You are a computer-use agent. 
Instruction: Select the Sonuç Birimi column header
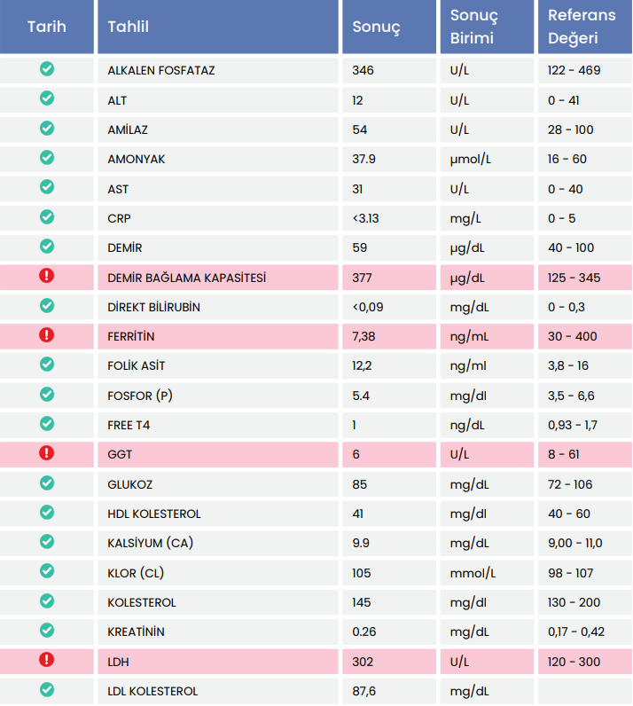pyautogui.click(x=474, y=27)
